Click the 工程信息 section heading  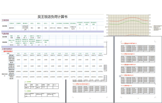coord(5,20)
